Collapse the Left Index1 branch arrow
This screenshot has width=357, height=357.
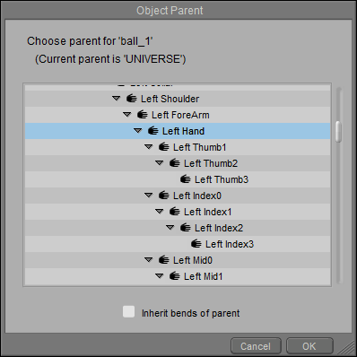160,212
